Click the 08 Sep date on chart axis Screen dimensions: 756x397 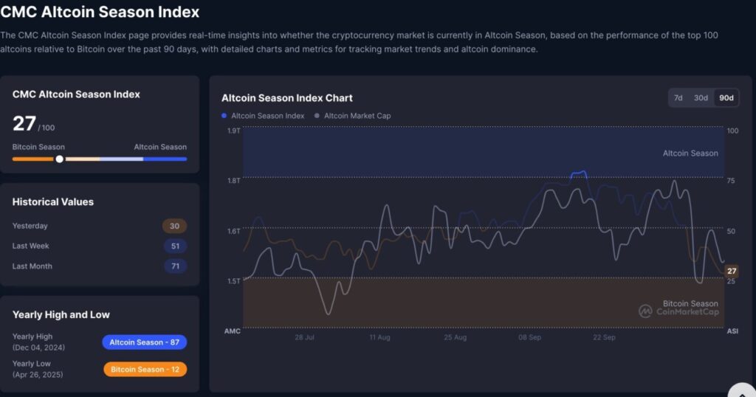point(529,337)
